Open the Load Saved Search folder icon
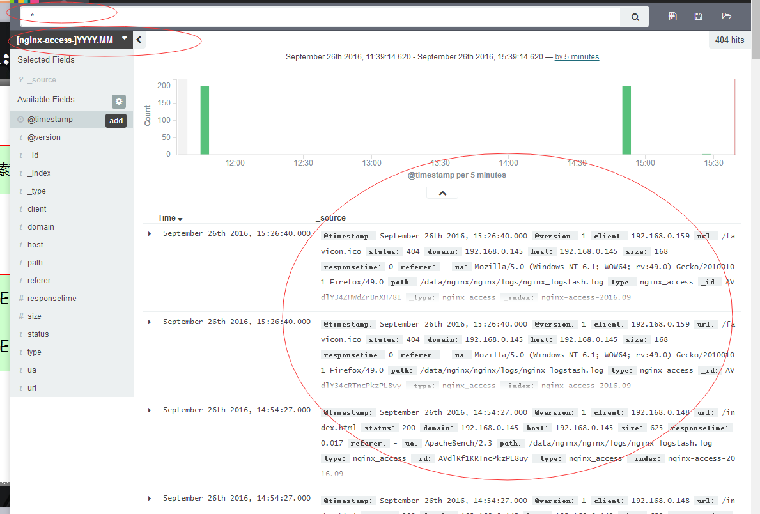Viewport: 760px width, 514px height. pos(726,17)
